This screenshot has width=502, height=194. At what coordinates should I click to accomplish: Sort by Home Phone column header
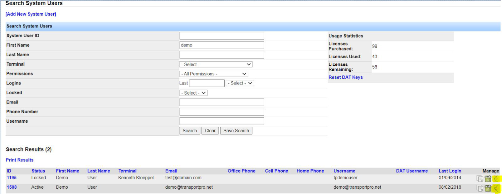coord(310,171)
